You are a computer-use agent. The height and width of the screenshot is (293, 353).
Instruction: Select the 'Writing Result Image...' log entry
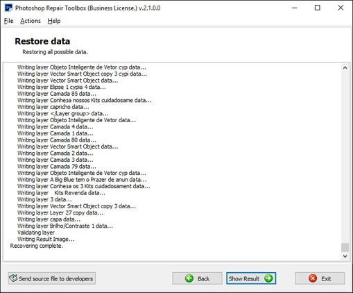[46, 239]
